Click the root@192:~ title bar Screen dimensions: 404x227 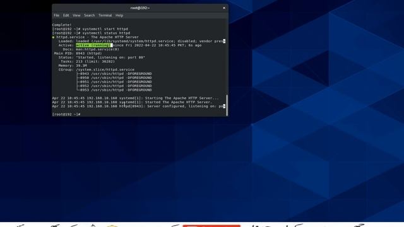tap(140, 8)
